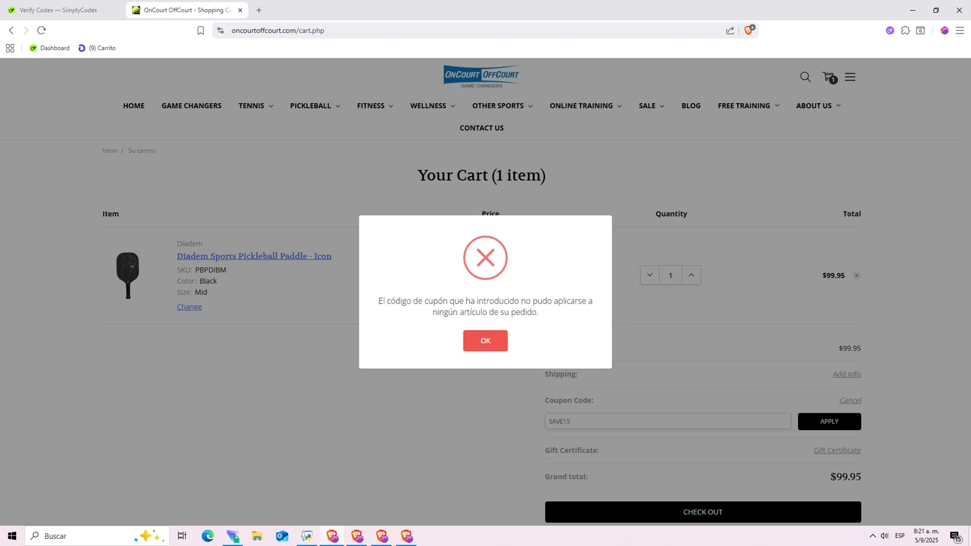
Task: Click the quantity input field
Action: coord(670,275)
